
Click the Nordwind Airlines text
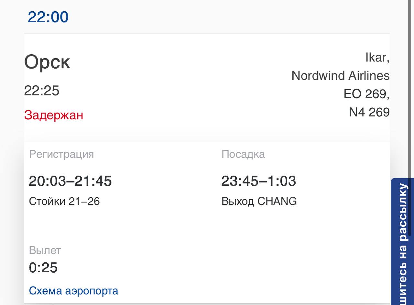[341, 76]
